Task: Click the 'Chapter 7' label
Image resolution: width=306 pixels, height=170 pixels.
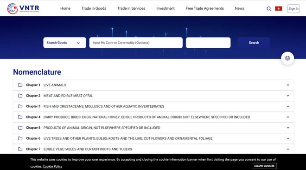Action: (x=33, y=149)
